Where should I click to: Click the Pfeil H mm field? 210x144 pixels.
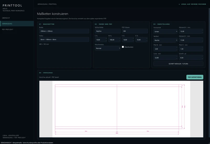[x=191, y=49]
